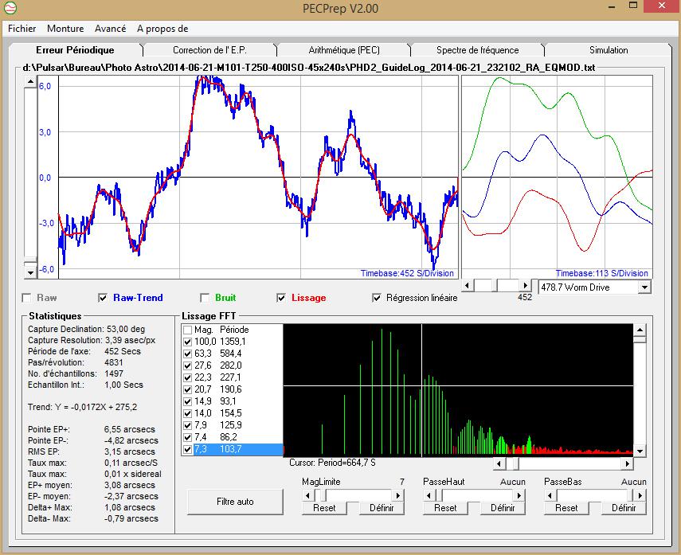Viewport: 681px width, 555px height.
Task: Select the 103,7 period row in FFT list
Action: (231, 450)
